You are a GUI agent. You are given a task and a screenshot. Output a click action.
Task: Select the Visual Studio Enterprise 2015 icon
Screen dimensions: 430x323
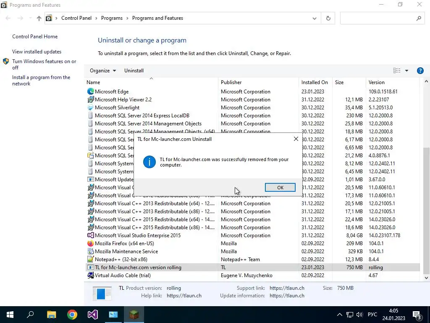pyautogui.click(x=91, y=236)
